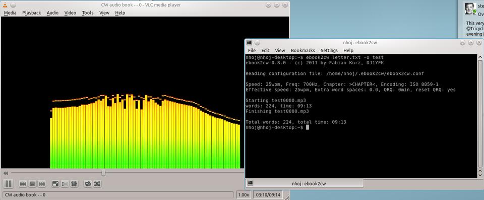The height and width of the screenshot is (200, 484).
Task: Skip to previous media track
Action: (23, 184)
